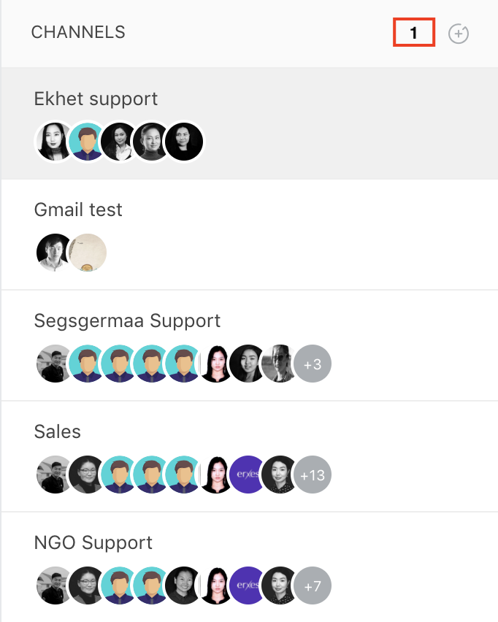Image resolution: width=498 pixels, height=622 pixels.
Task: Click the add channel plus icon
Action: coord(459,34)
